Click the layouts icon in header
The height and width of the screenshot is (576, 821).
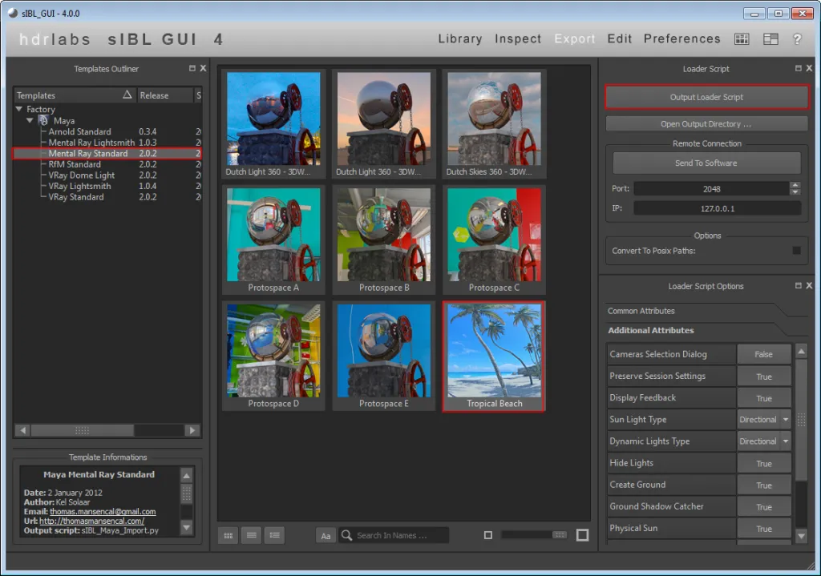click(770, 39)
